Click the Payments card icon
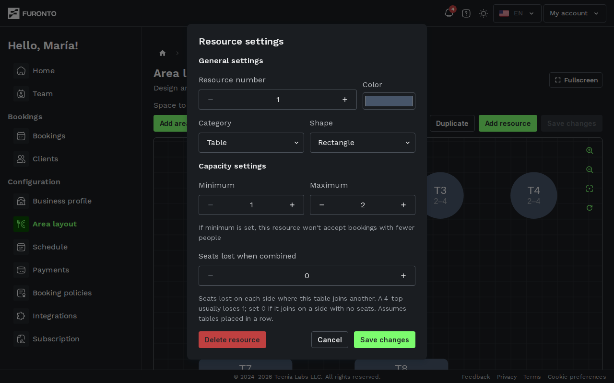This screenshot has height=383, width=614. tap(21, 270)
